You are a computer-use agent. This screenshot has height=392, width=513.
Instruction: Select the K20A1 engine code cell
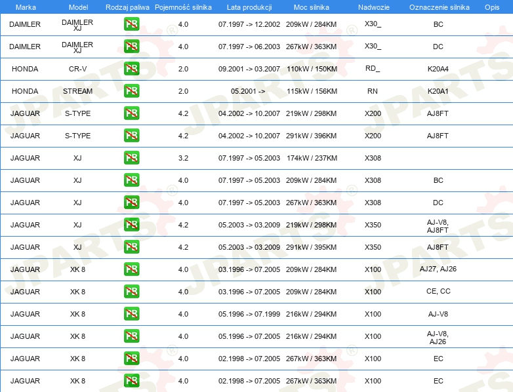point(438,91)
